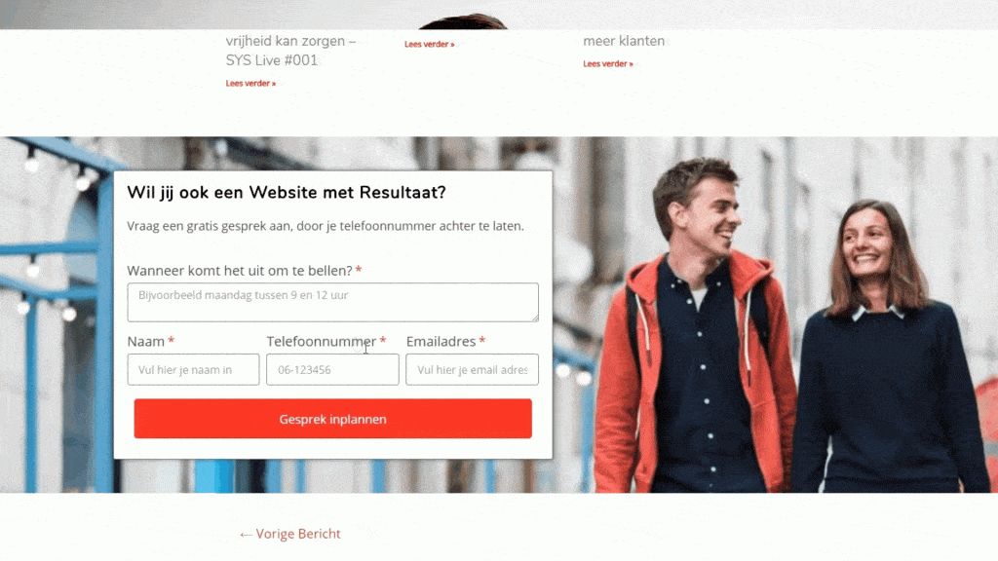Image resolution: width=998 pixels, height=561 pixels.
Task: Click the Naam field label
Action: [146, 342]
